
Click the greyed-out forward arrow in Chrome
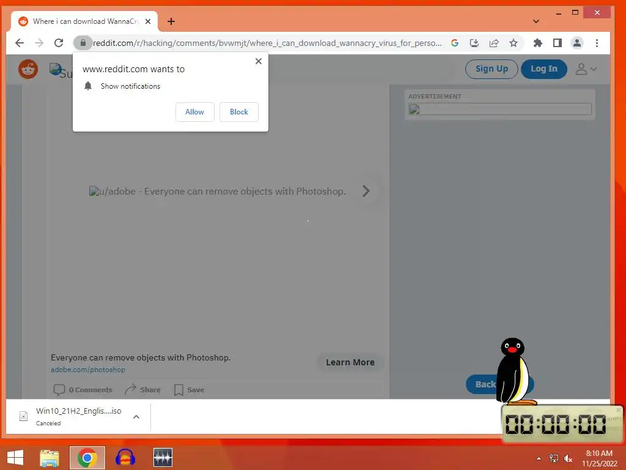[39, 43]
